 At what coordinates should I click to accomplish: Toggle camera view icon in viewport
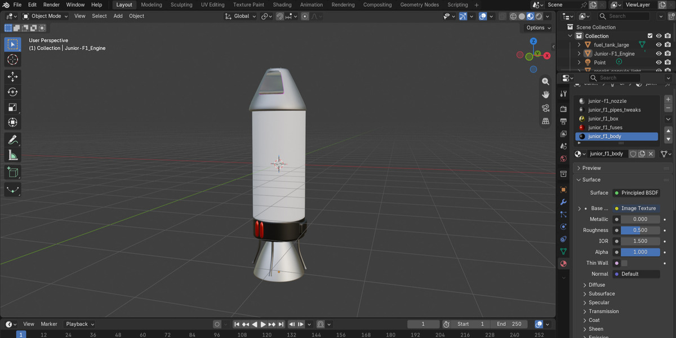coord(545,108)
